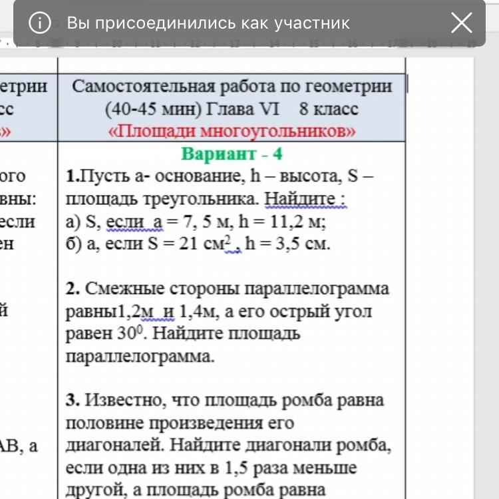Viewport: 499px width, 499px height.
Task: Tap the info icon in the notification banner
Action: coord(40,23)
